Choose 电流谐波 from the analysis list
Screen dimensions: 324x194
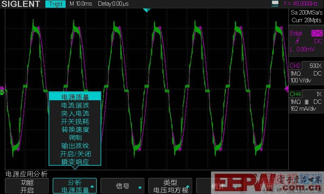75,105
